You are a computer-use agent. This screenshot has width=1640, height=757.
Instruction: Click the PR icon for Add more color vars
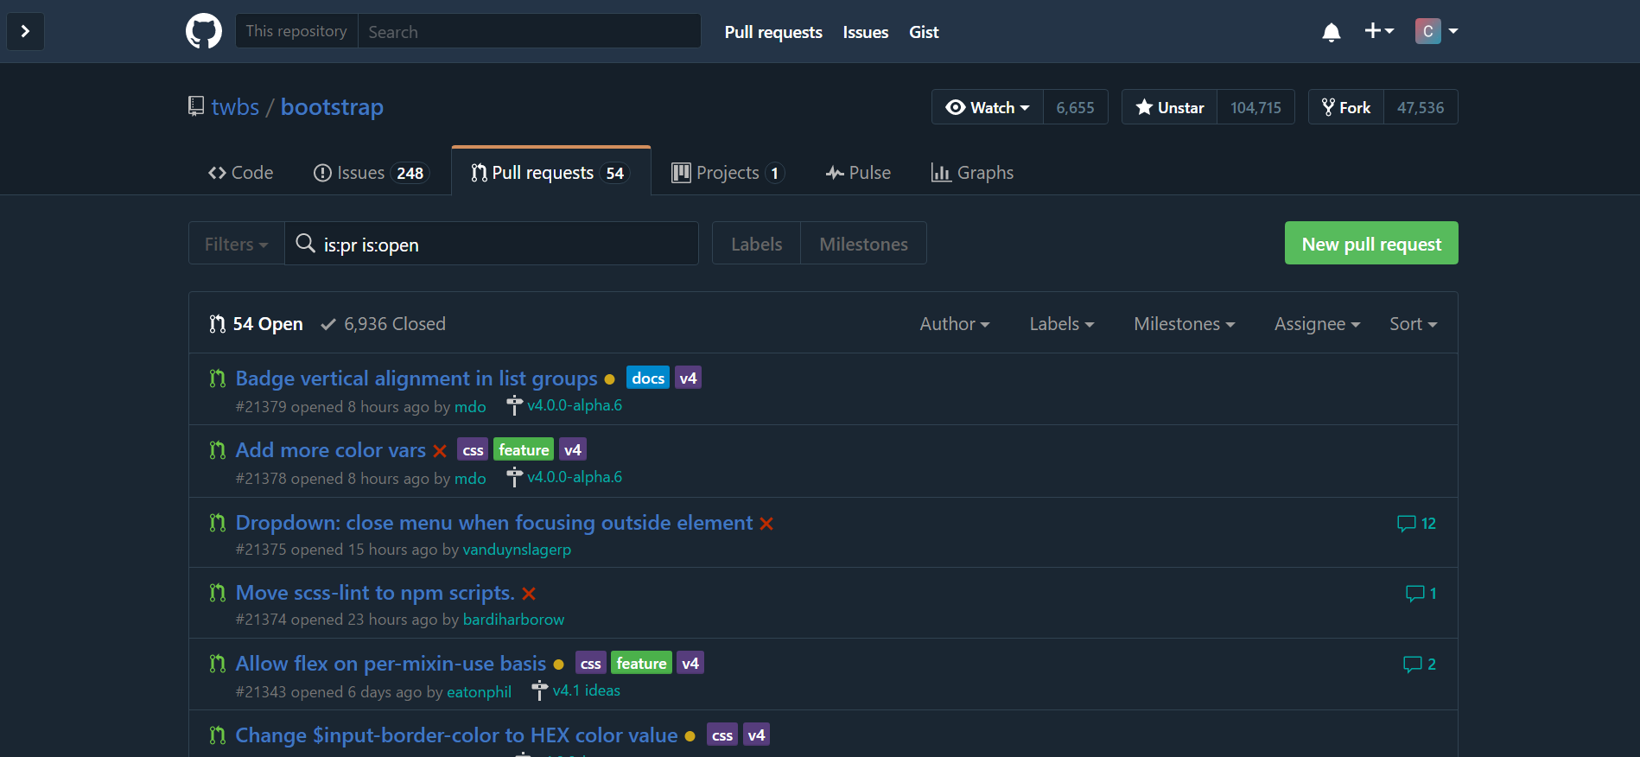217,450
